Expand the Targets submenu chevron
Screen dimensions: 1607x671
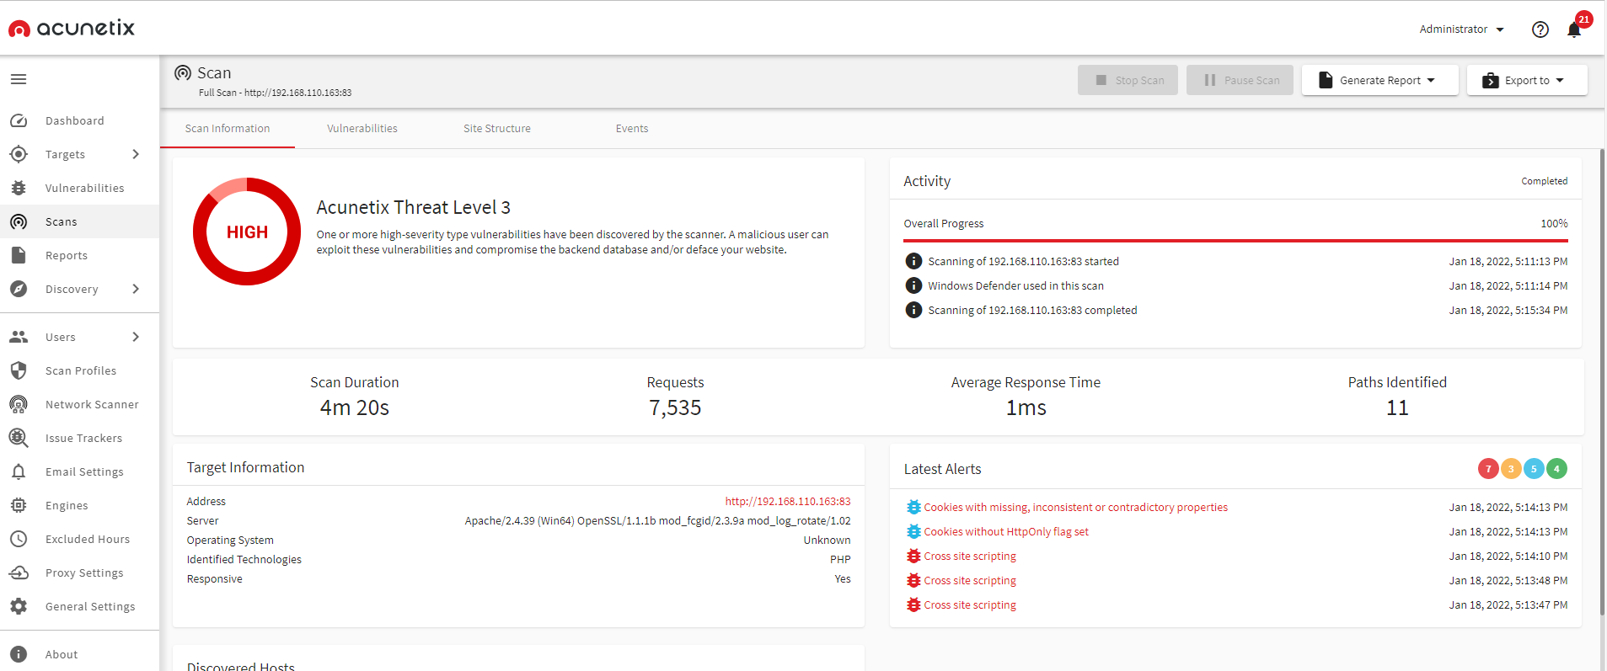(136, 154)
